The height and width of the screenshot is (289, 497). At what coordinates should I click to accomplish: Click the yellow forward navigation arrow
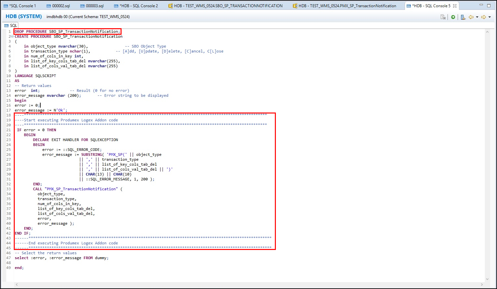coord(483,17)
